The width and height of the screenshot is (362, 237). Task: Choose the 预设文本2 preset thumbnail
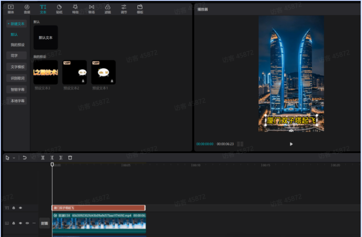click(x=75, y=72)
